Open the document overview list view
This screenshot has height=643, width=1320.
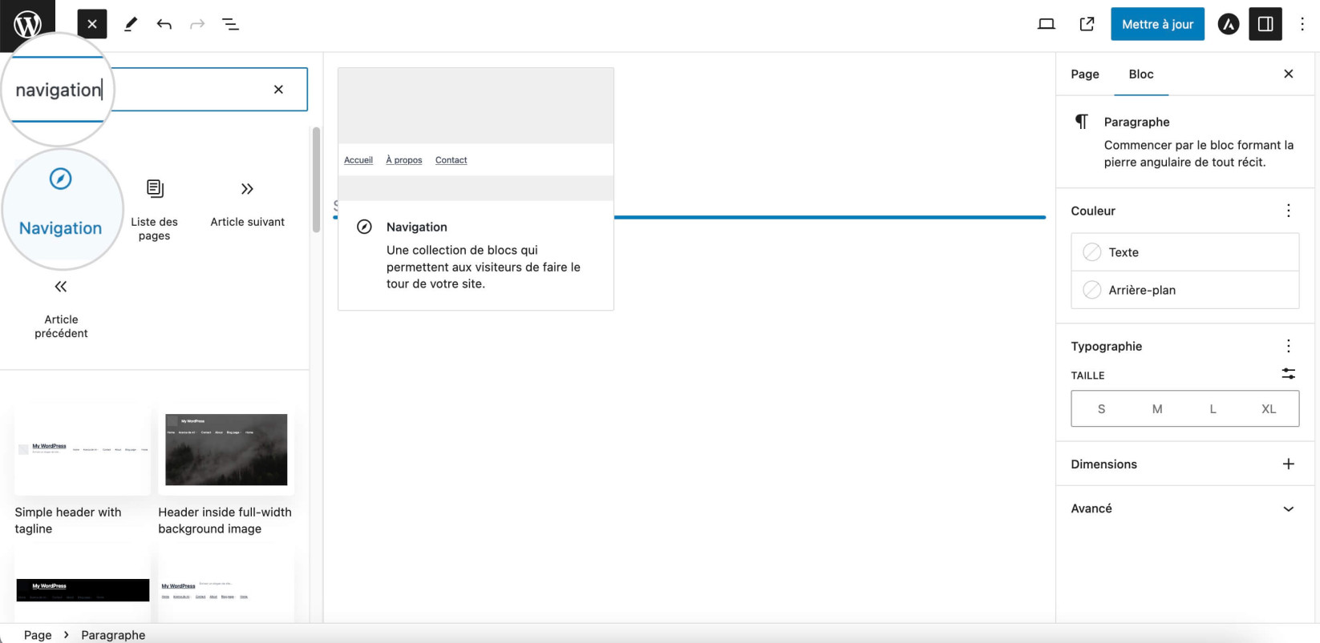point(231,24)
